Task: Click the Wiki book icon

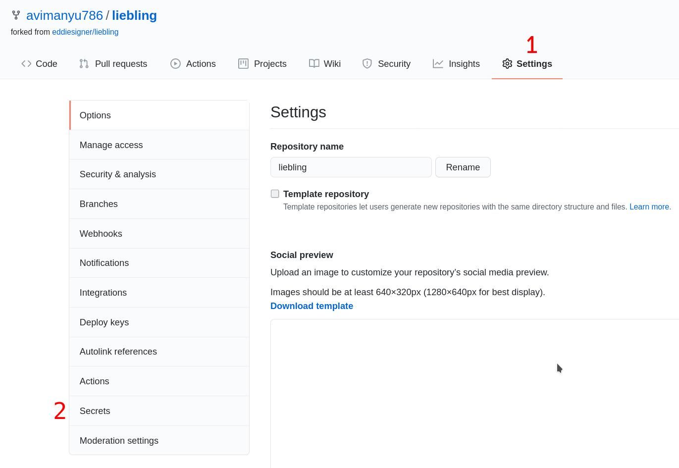Action: [314, 64]
